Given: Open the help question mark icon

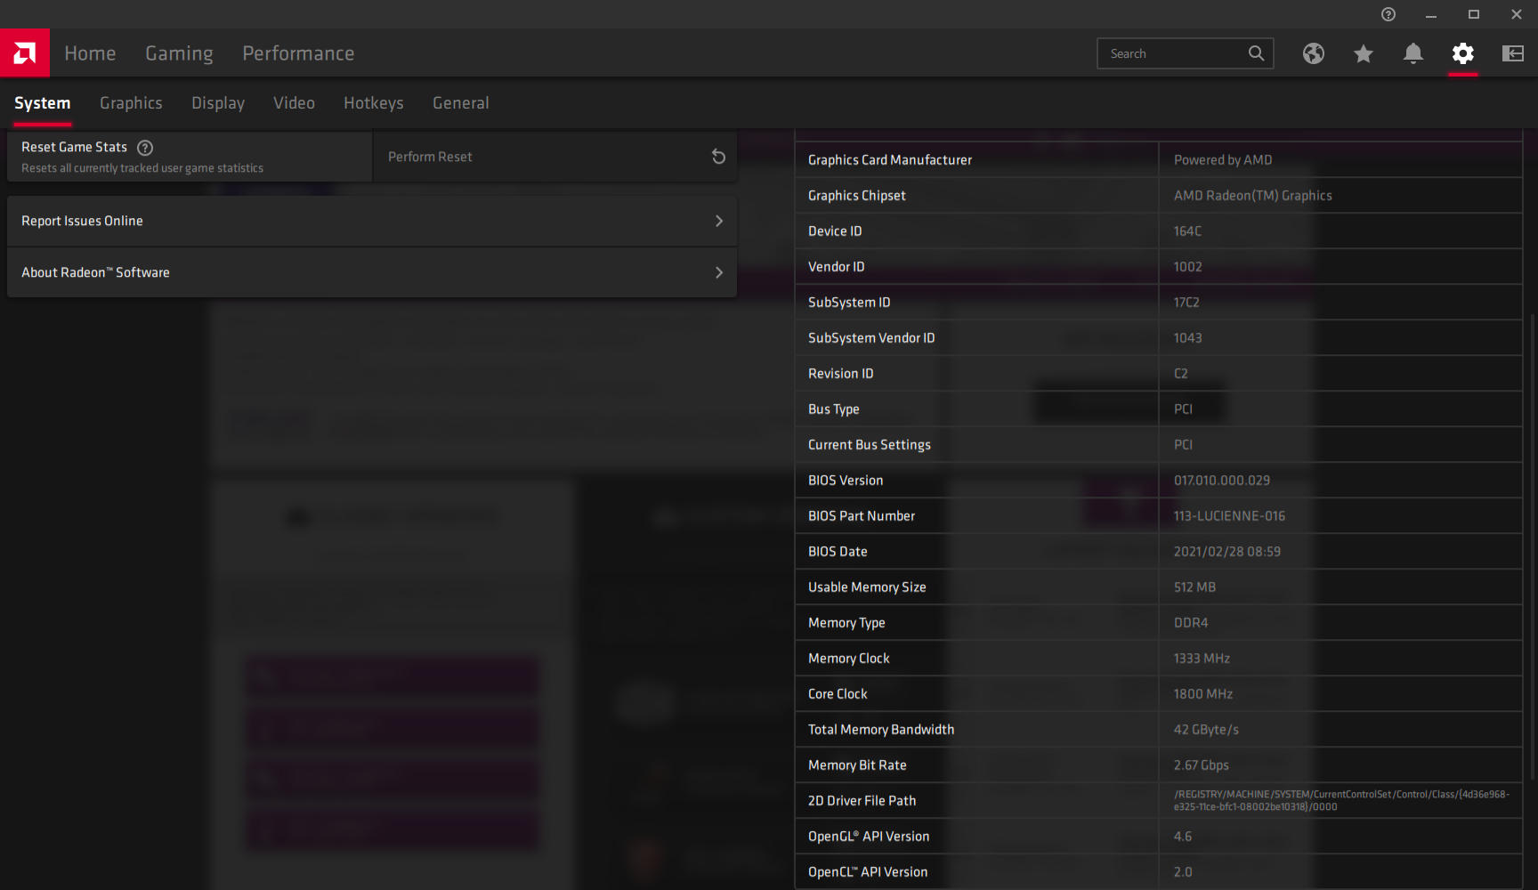Looking at the screenshot, I should click(x=1388, y=14).
